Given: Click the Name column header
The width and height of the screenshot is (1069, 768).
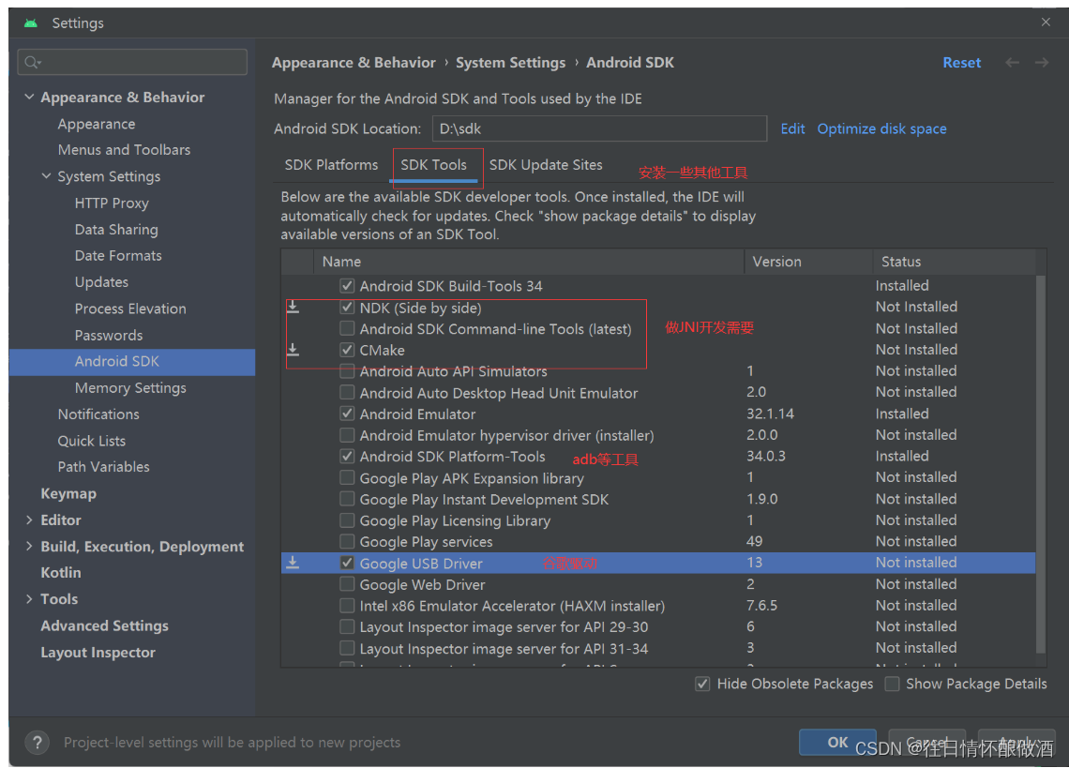Looking at the screenshot, I should [528, 262].
